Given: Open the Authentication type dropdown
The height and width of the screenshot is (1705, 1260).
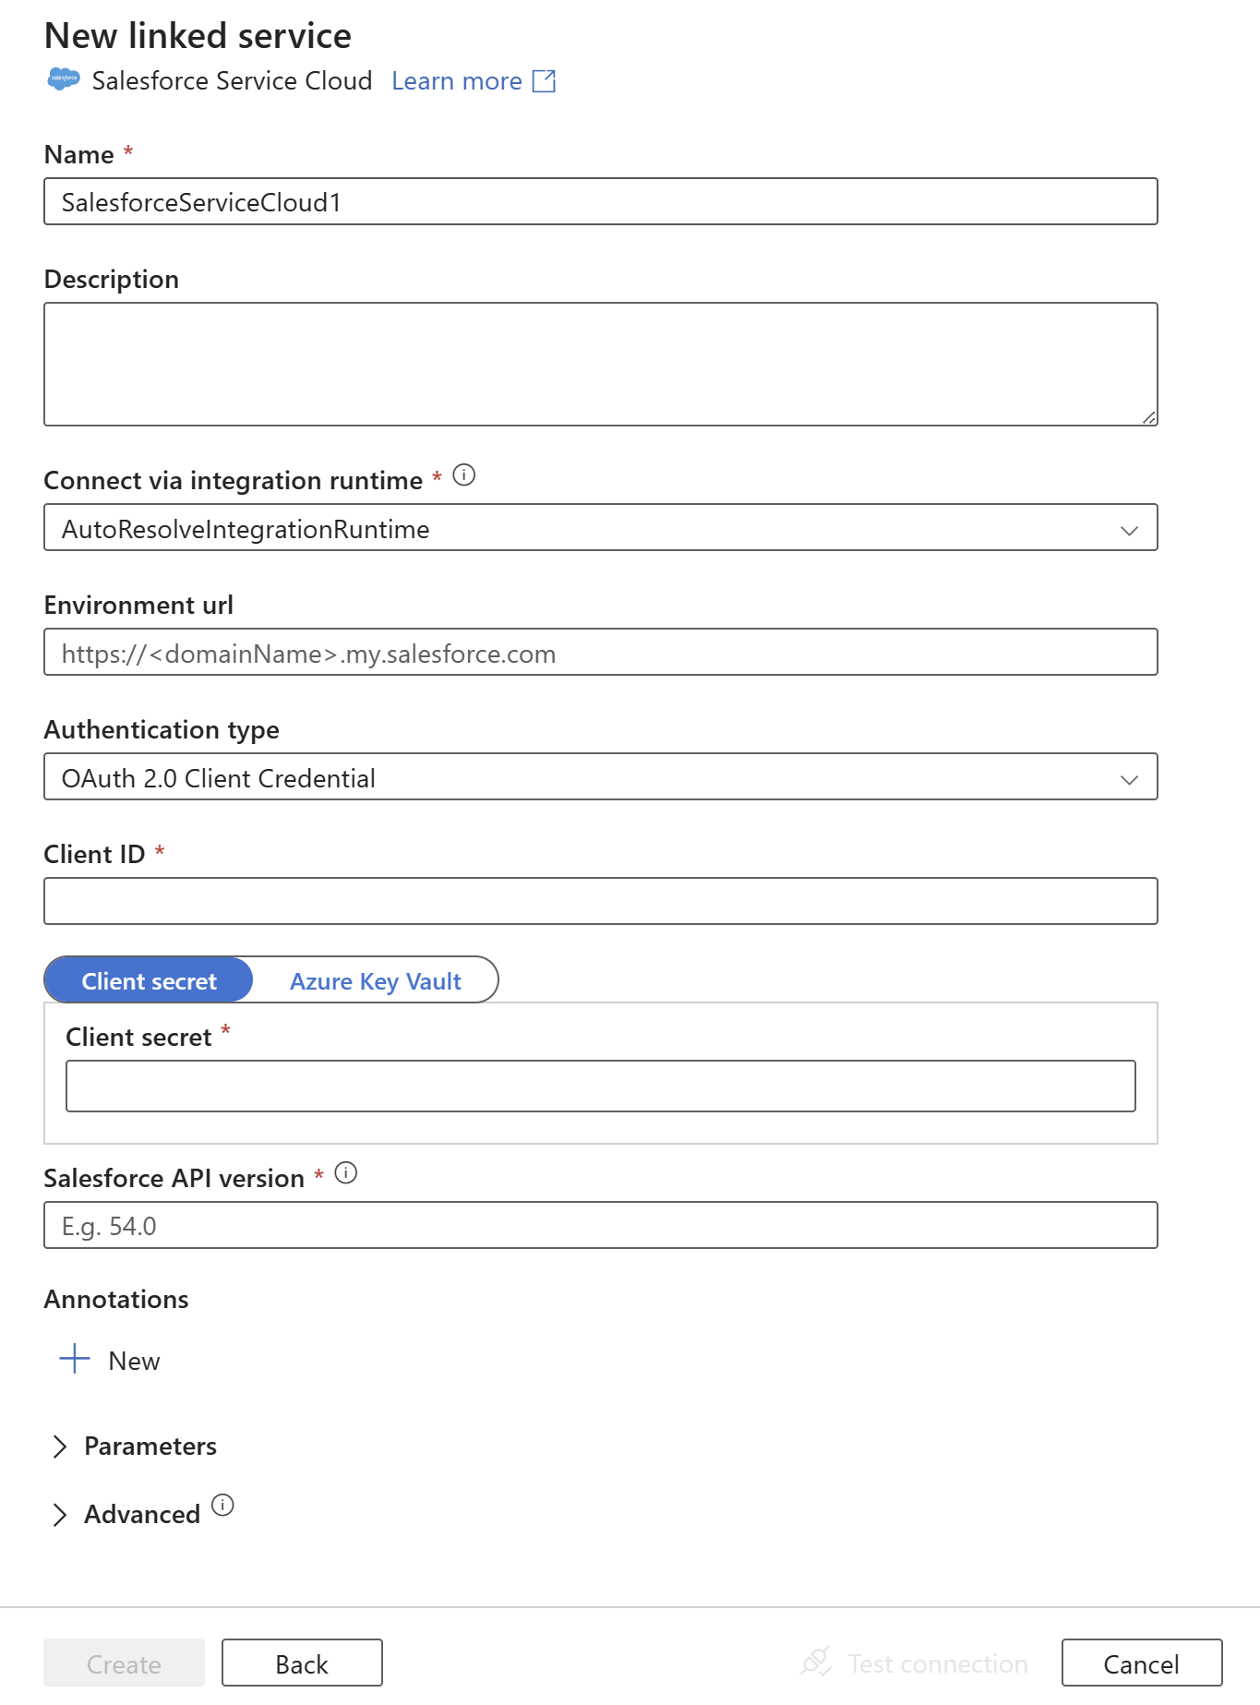Looking at the screenshot, I should (x=1130, y=778).
